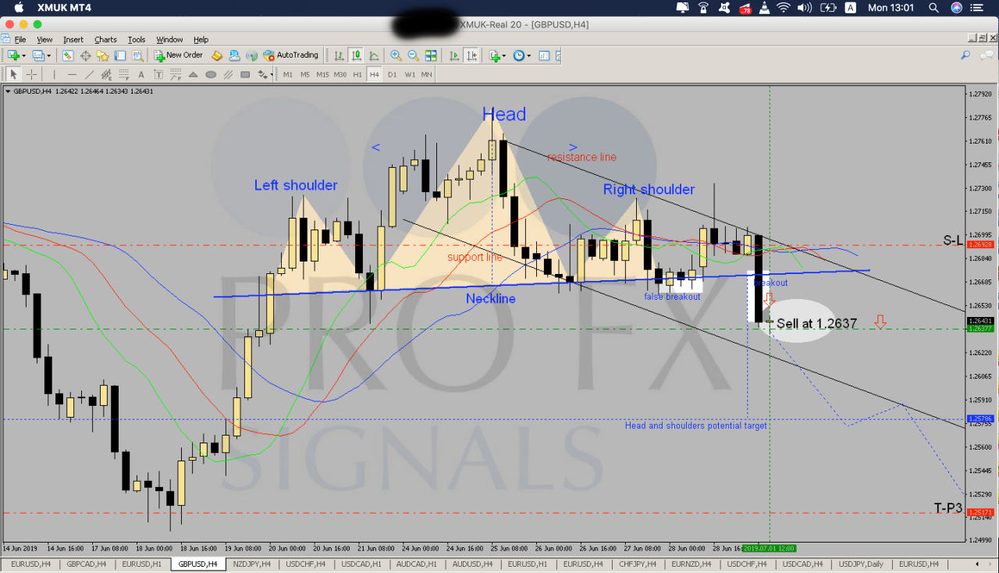999x573 pixels.
Task: Select the Crosshair tool
Action: click(x=31, y=74)
